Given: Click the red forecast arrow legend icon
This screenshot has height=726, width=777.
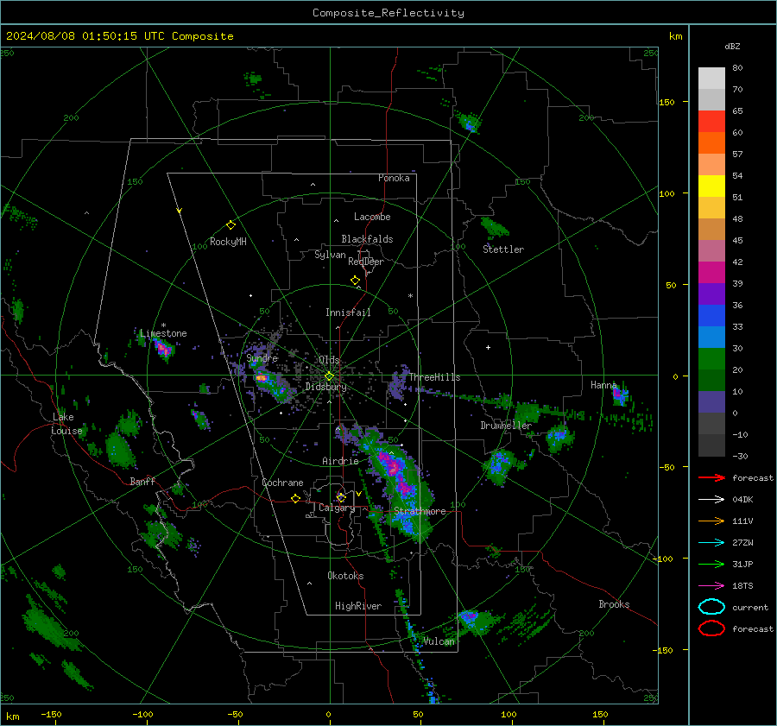Looking at the screenshot, I should click(x=711, y=477).
